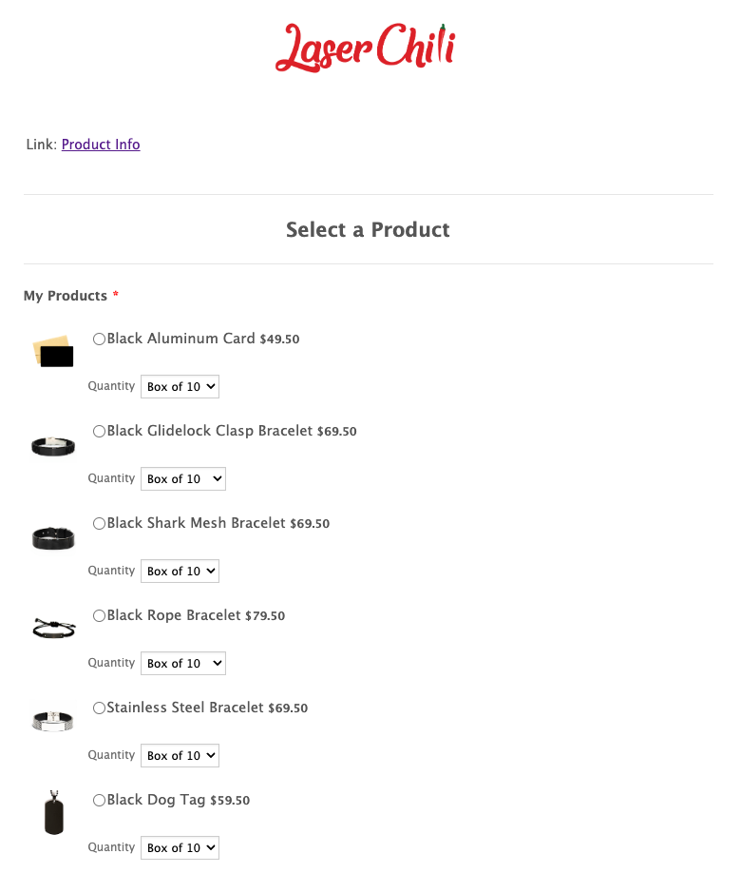This screenshot has height=873, width=741.
Task: Click the Black Rope Bracelet image
Action: click(x=53, y=629)
